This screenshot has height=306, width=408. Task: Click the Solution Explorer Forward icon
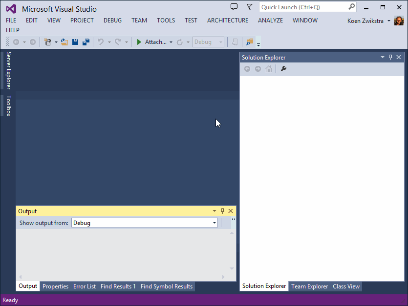pos(258,69)
